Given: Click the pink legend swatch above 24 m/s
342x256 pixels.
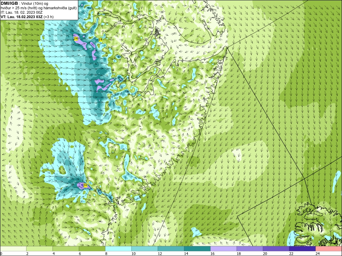Looking at the screenshot, I should [x=329, y=249].
